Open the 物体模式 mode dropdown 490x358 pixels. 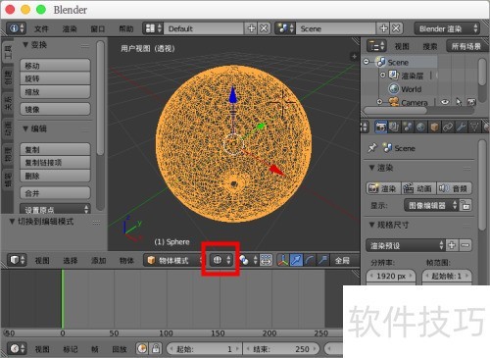coord(173,261)
